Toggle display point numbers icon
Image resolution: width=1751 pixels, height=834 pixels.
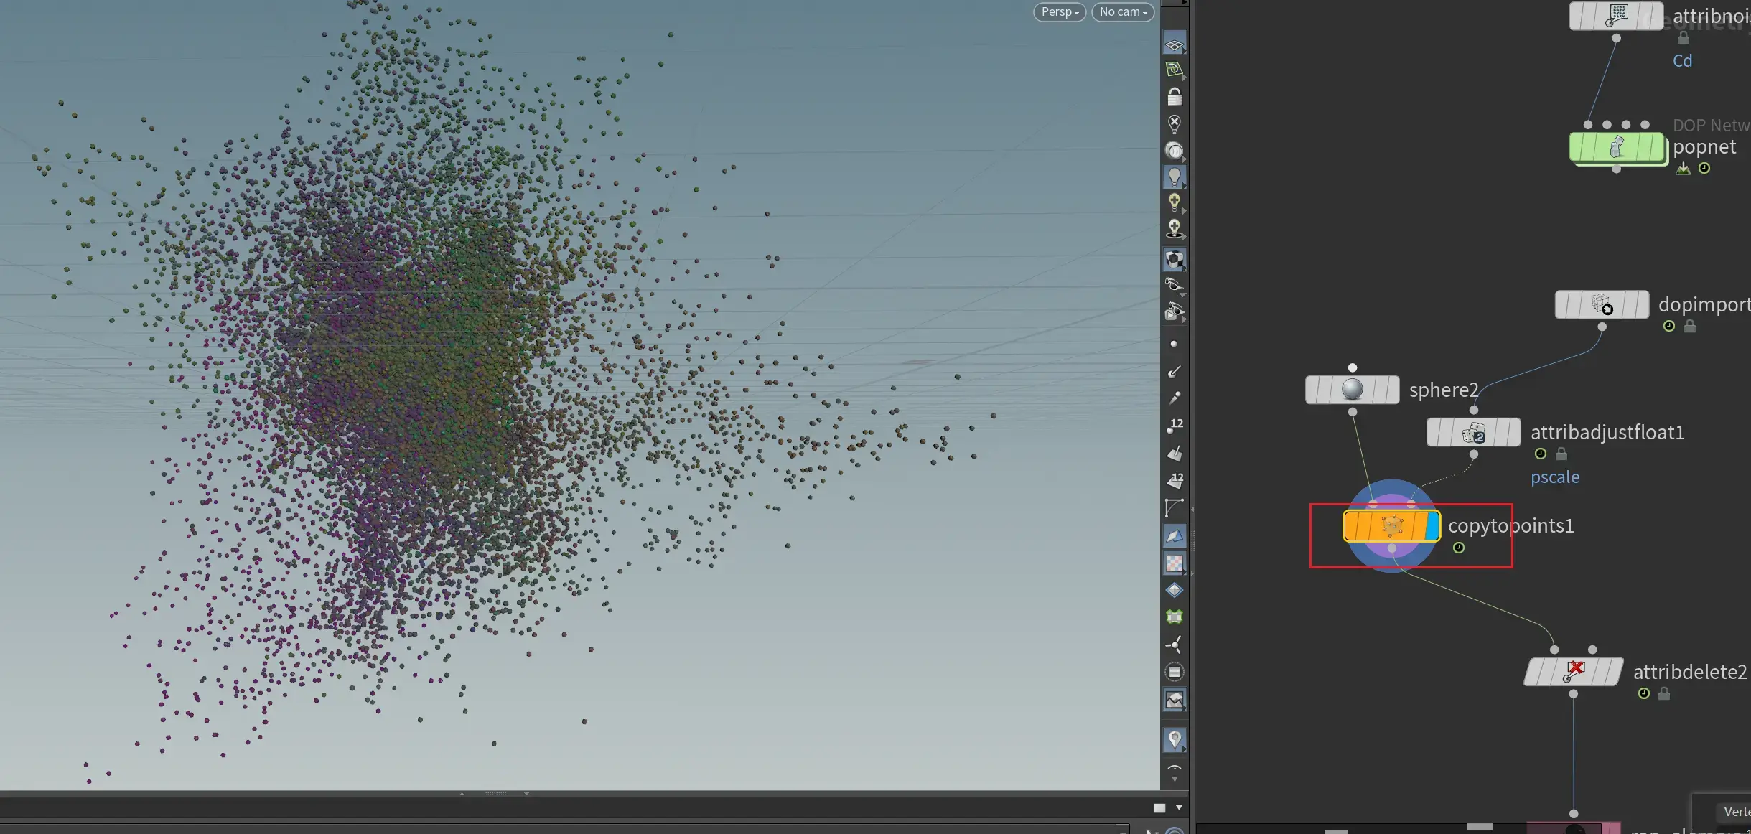[x=1175, y=426]
